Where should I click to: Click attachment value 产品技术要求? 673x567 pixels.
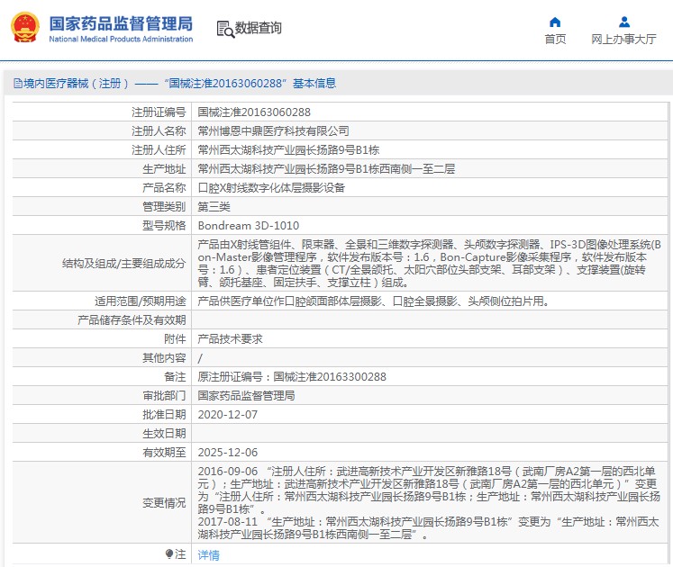230,338
